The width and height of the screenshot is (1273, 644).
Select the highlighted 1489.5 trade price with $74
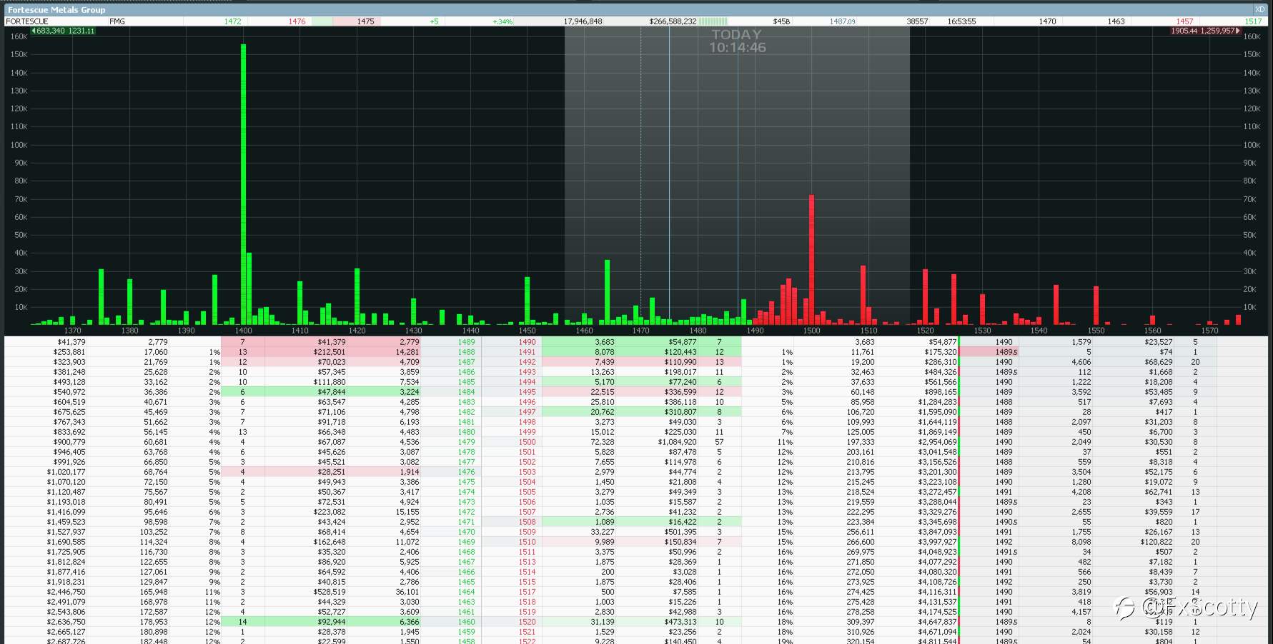pos(1006,352)
